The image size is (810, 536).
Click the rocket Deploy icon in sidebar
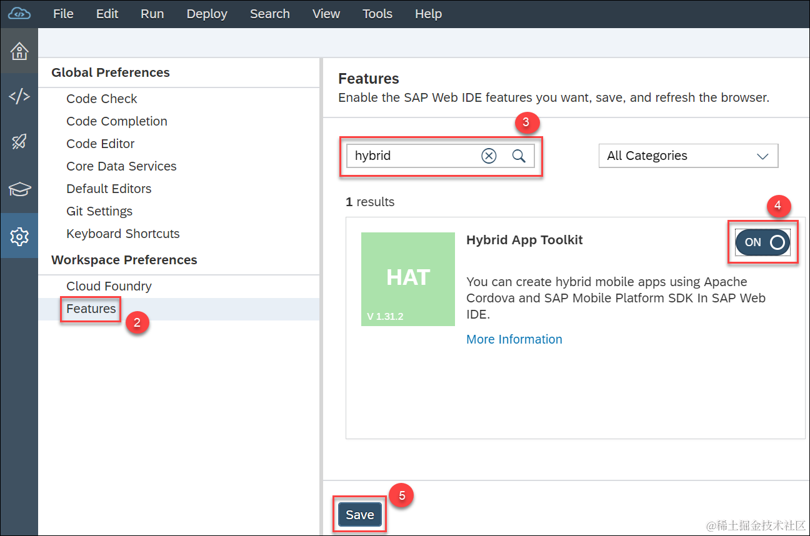click(19, 142)
